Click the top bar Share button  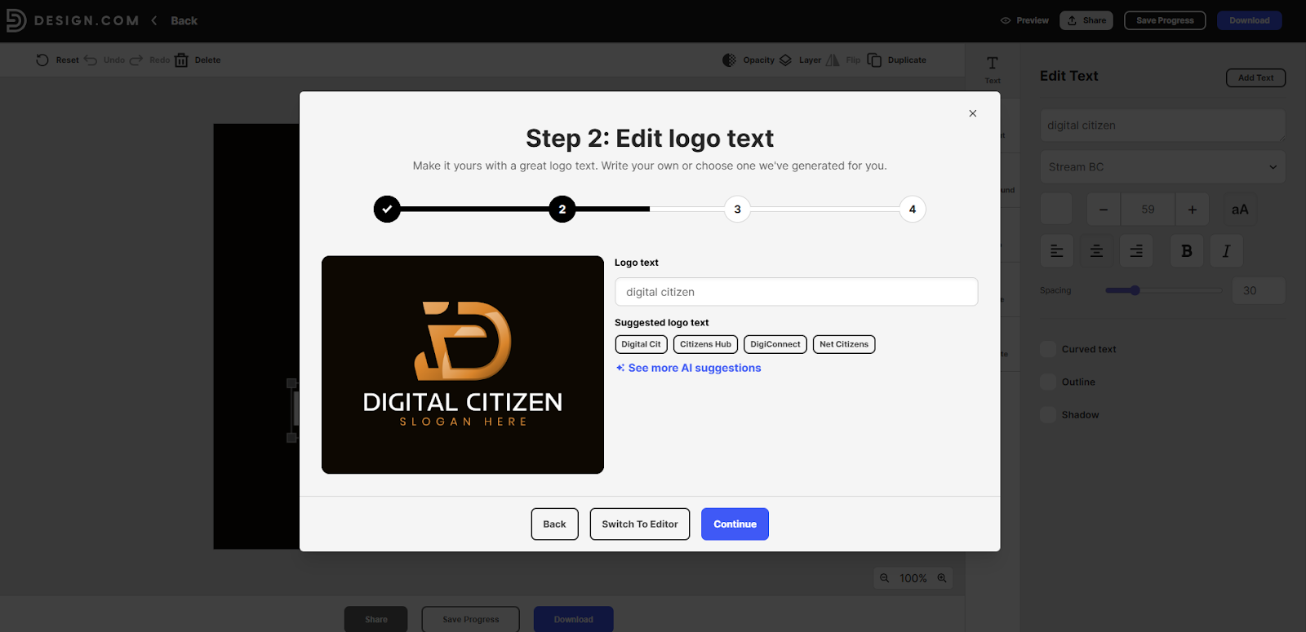pos(1086,20)
